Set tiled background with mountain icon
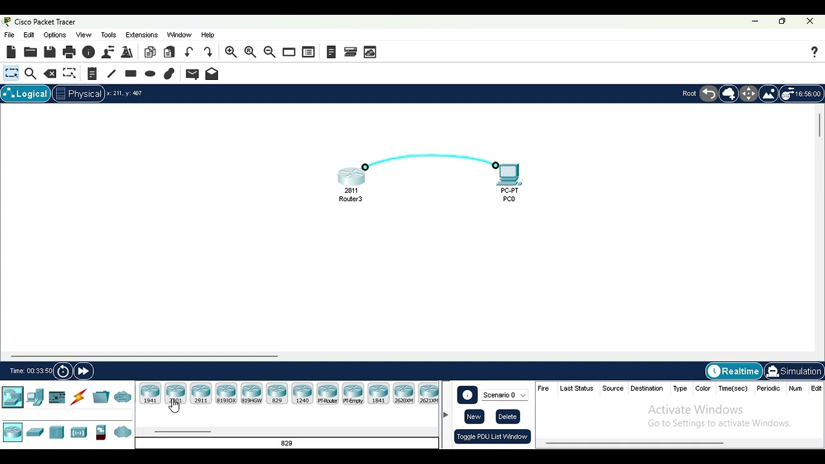The width and height of the screenshot is (825, 464). coord(768,93)
